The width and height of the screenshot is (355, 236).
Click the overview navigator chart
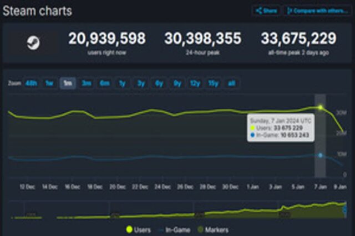pos(179,210)
